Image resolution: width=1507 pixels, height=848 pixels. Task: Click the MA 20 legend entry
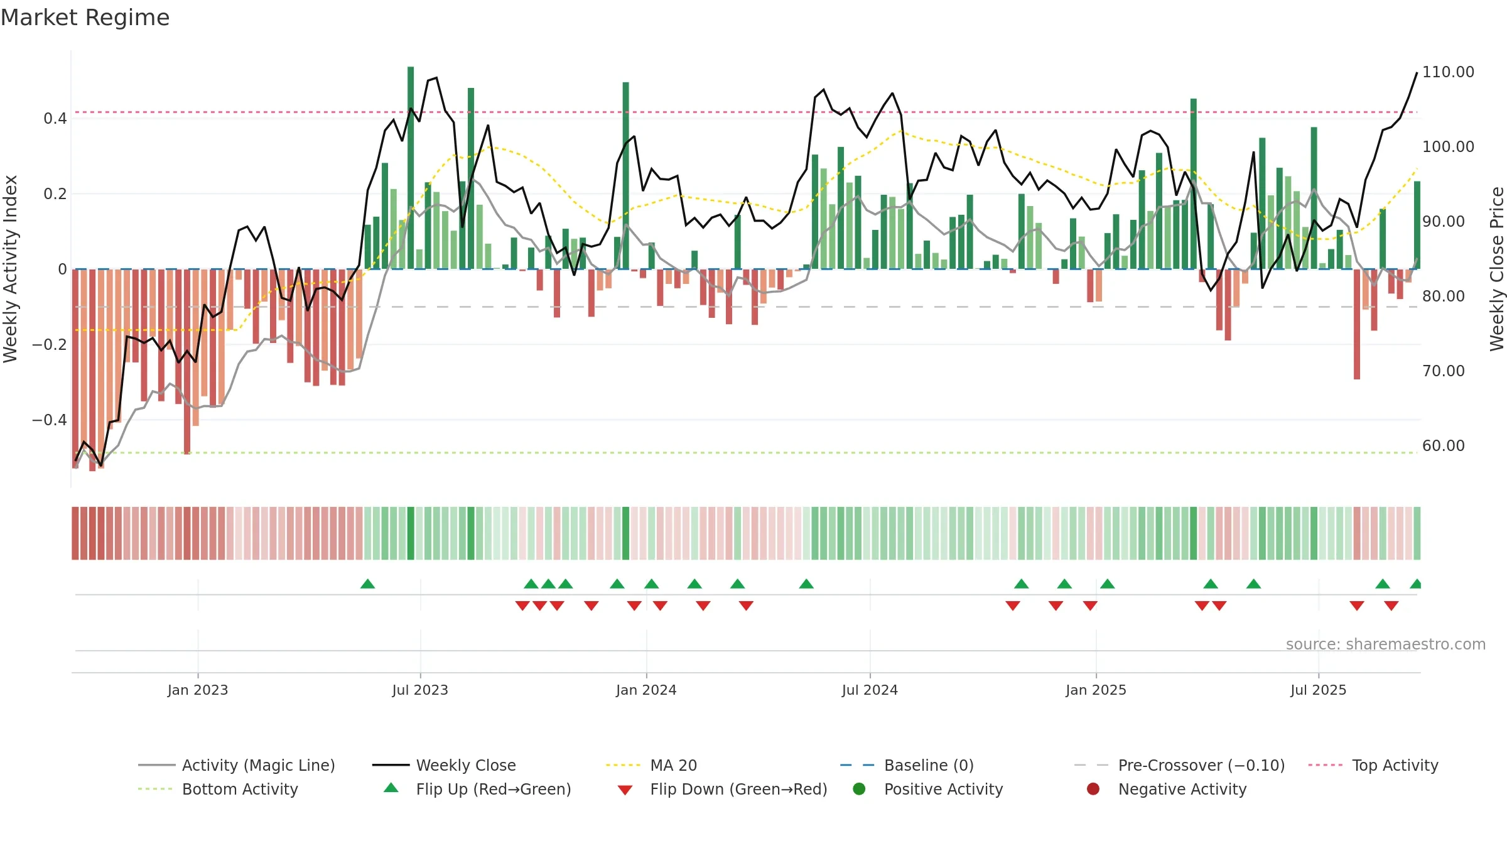tap(651, 765)
